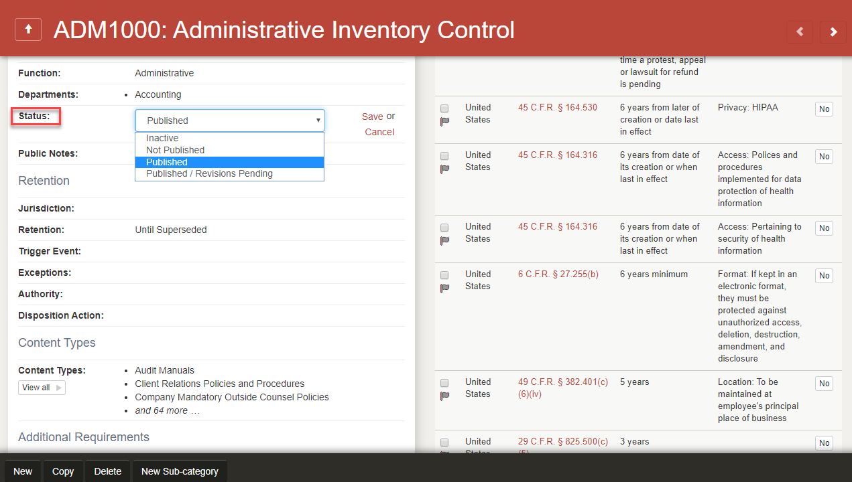This screenshot has height=482, width=852.
Task: Click flag icon for 6 C.F.R. § 27.255(b)
Action: click(444, 288)
